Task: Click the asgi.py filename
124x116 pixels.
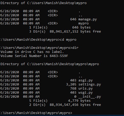Action: pos(86,80)
